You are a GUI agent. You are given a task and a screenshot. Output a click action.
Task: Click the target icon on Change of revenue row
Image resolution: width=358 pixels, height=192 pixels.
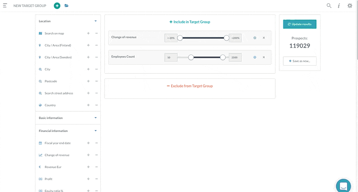[255, 38]
